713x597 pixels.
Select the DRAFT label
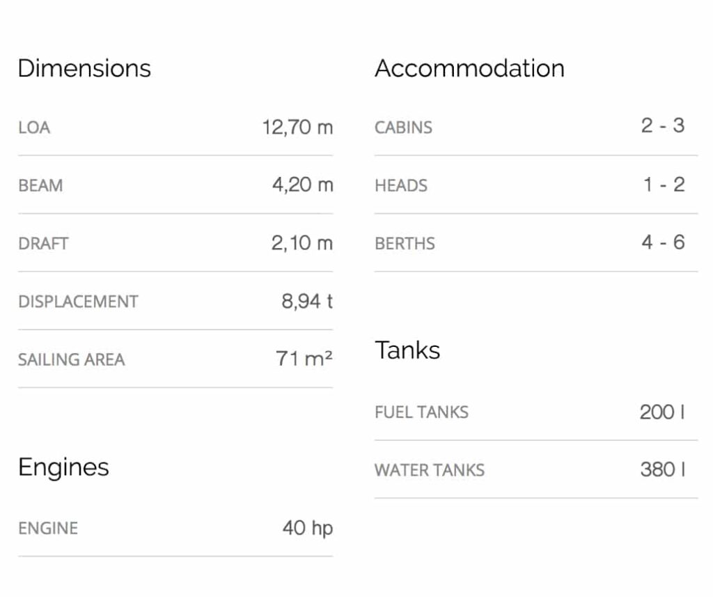tap(43, 244)
